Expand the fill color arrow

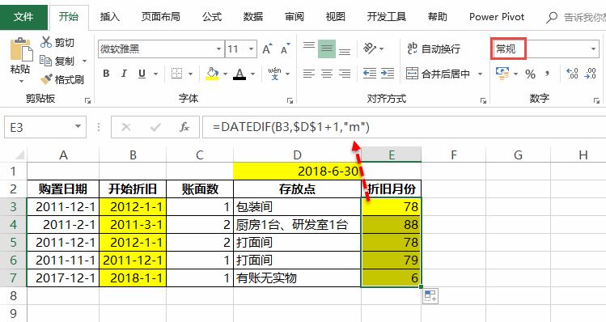click(225, 74)
